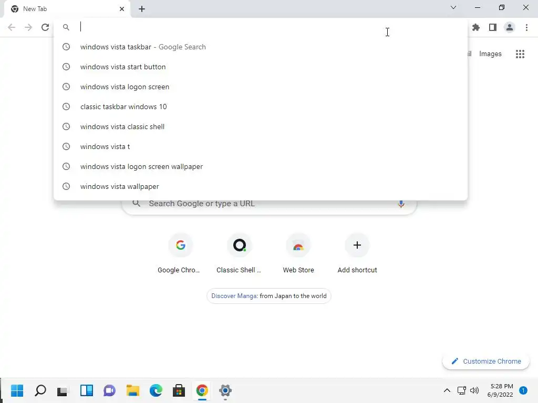Choose suggestion 'windows vista wallpaper'
The width and height of the screenshot is (538, 403).
pos(261,186)
